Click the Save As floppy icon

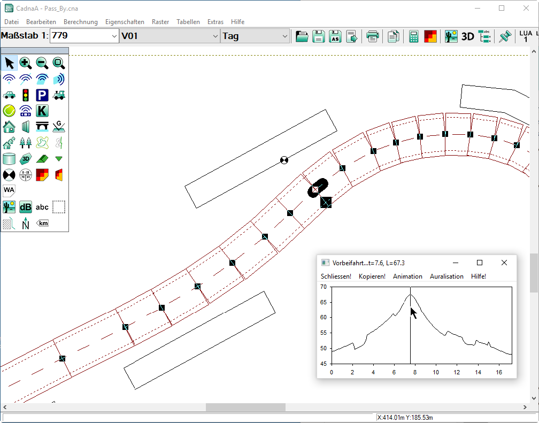pos(335,36)
